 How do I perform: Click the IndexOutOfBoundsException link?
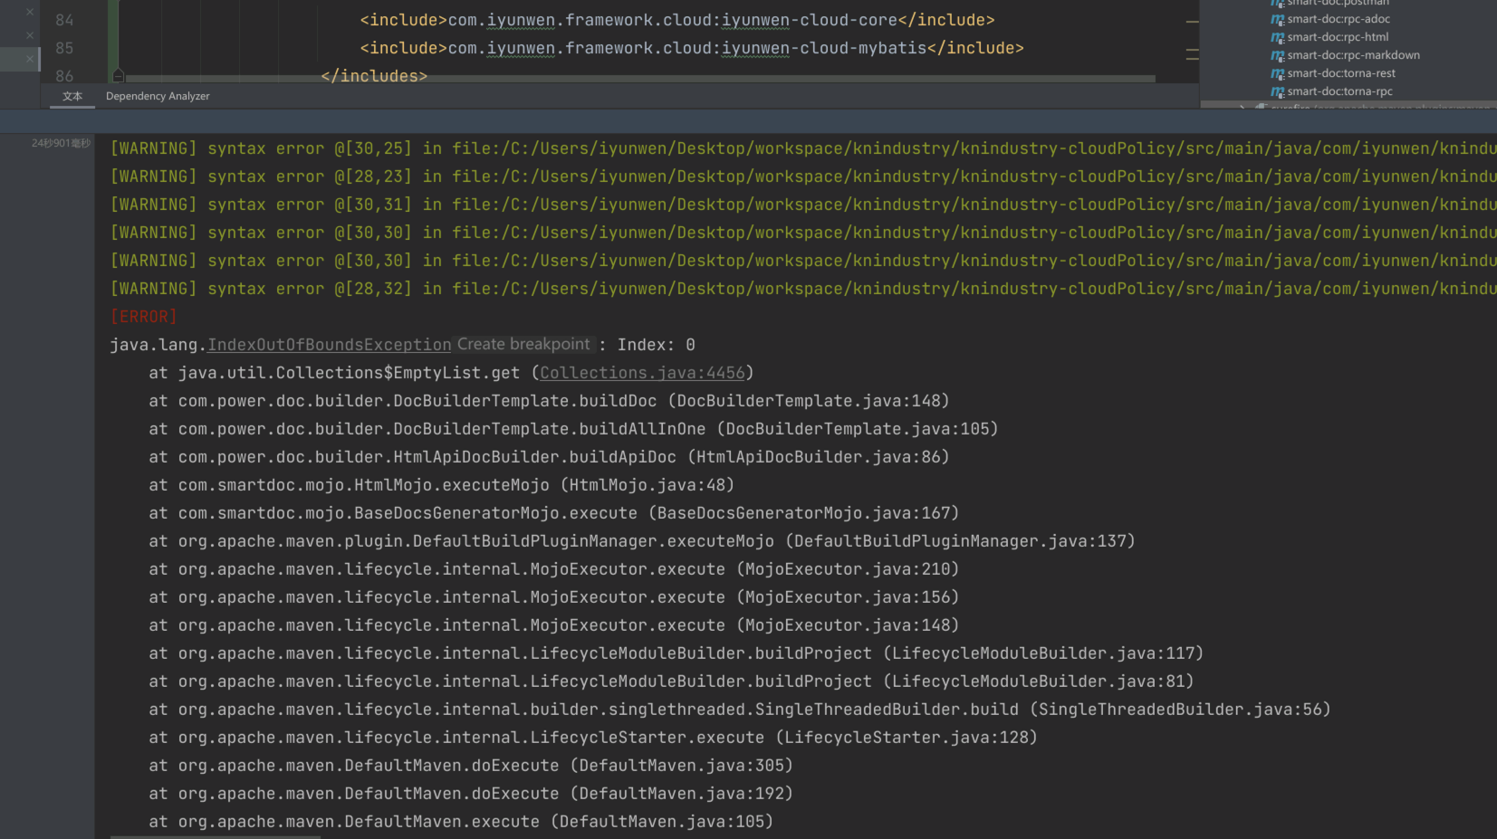point(329,344)
